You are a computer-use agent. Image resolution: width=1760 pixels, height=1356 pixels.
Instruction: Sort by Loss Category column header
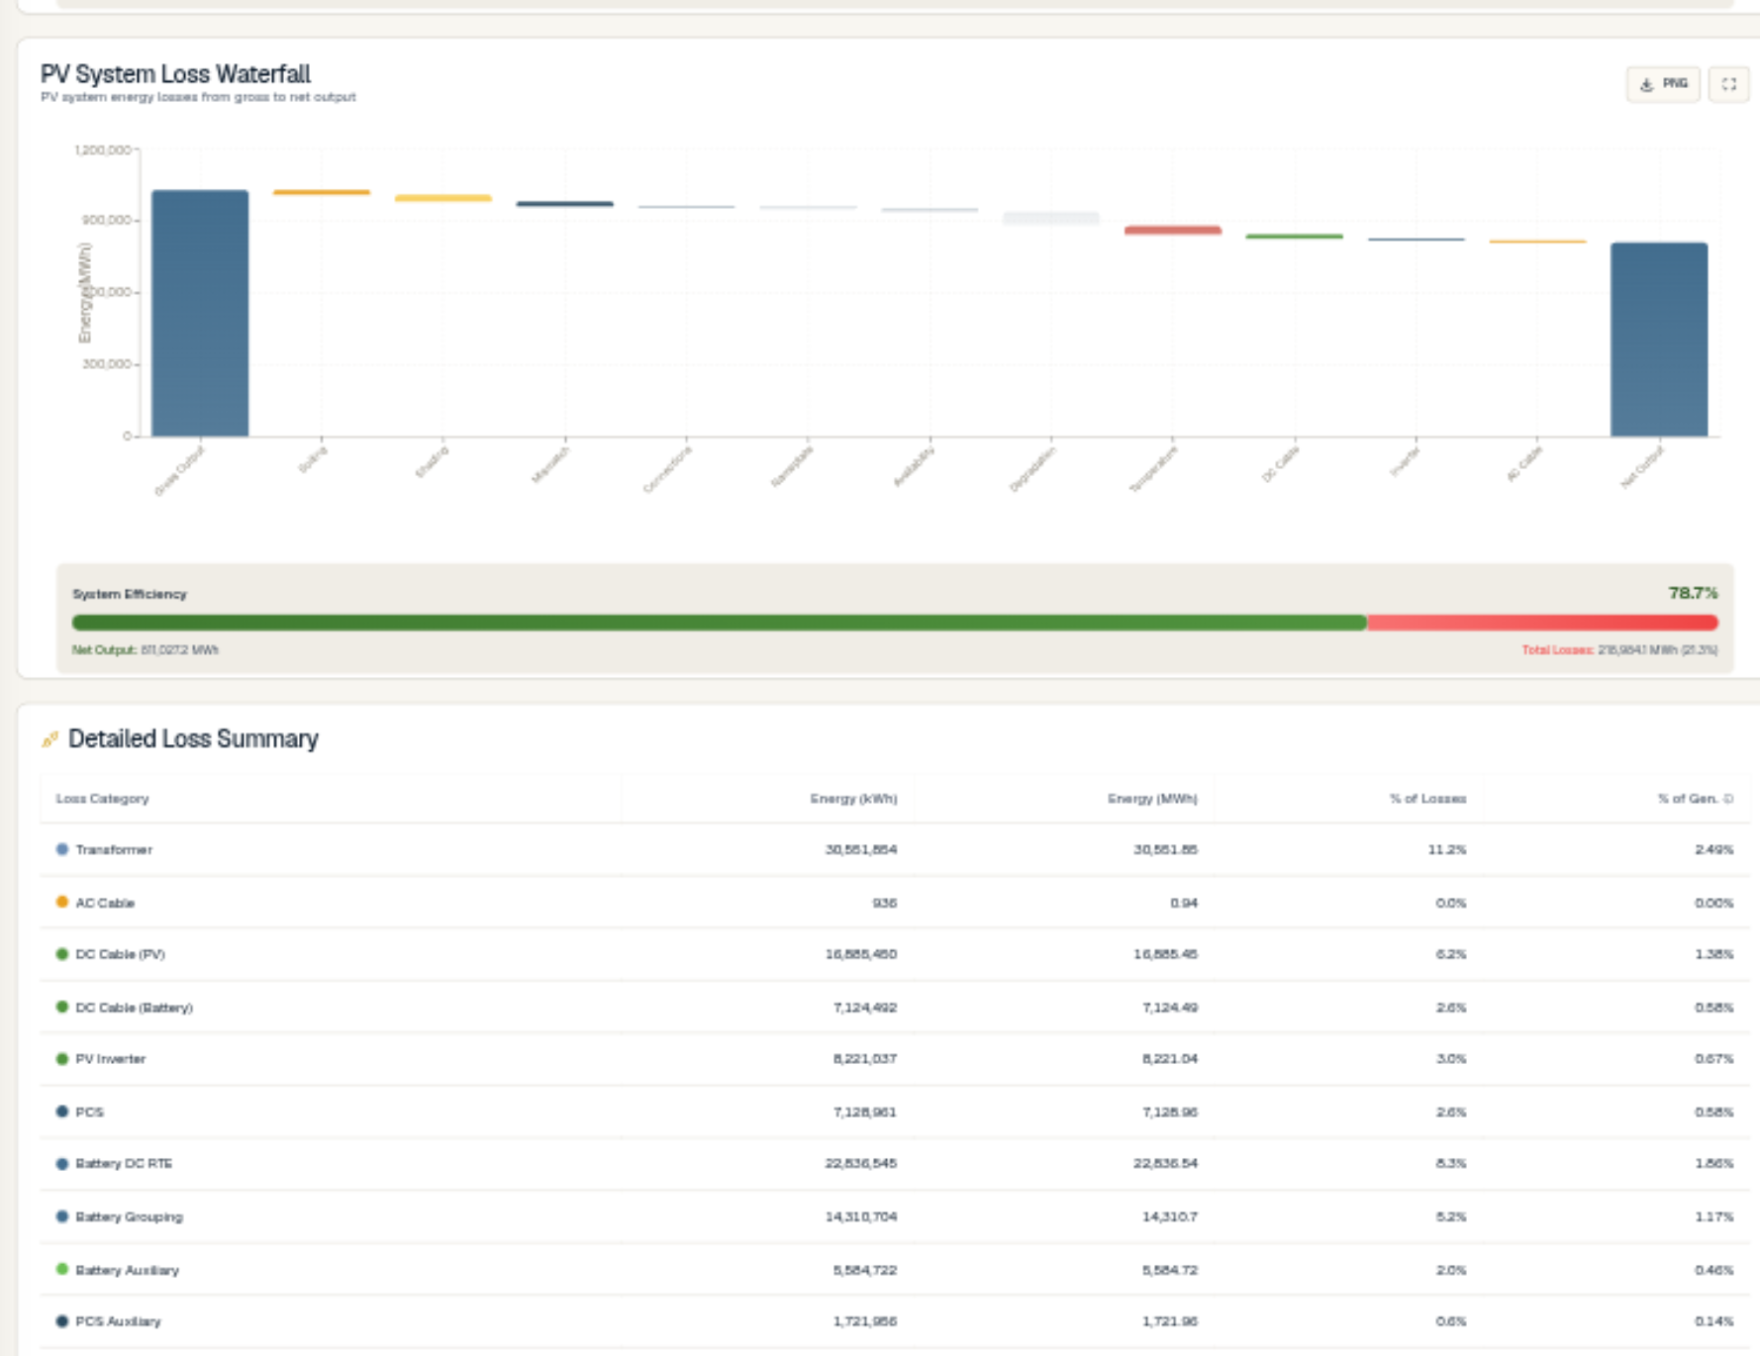[x=103, y=799]
